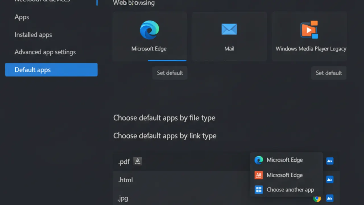Click the orange app icon in the popup
This screenshot has height=205, width=364.
pos(258,175)
